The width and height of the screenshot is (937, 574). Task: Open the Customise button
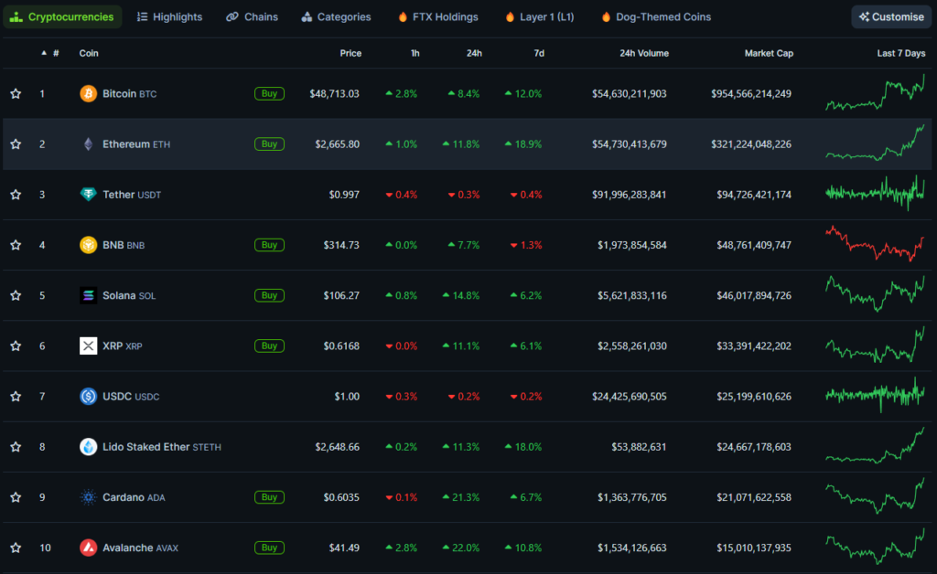[x=891, y=16]
